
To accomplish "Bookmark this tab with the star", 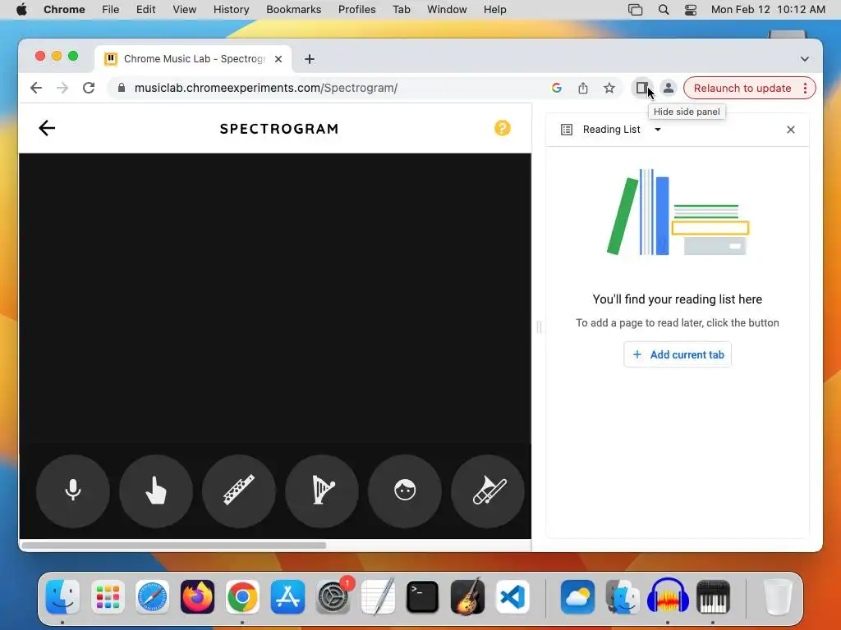I will 609,88.
